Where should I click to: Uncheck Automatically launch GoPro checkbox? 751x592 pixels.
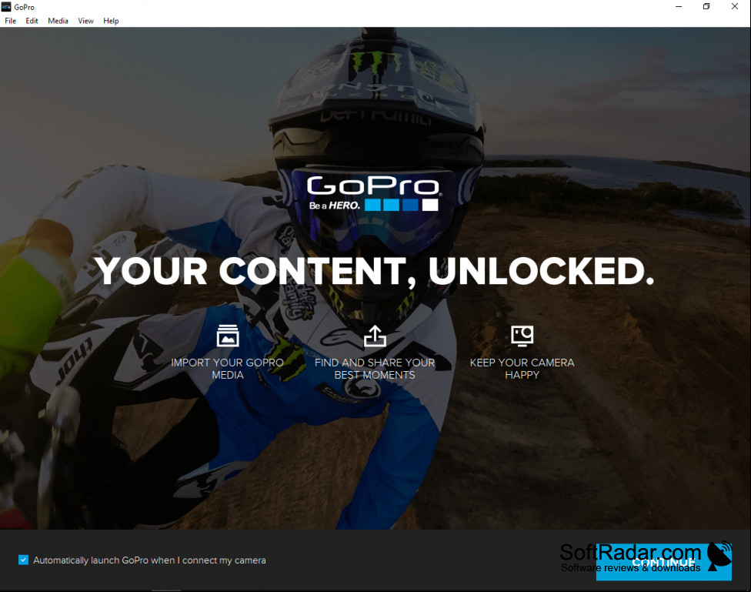(23, 560)
